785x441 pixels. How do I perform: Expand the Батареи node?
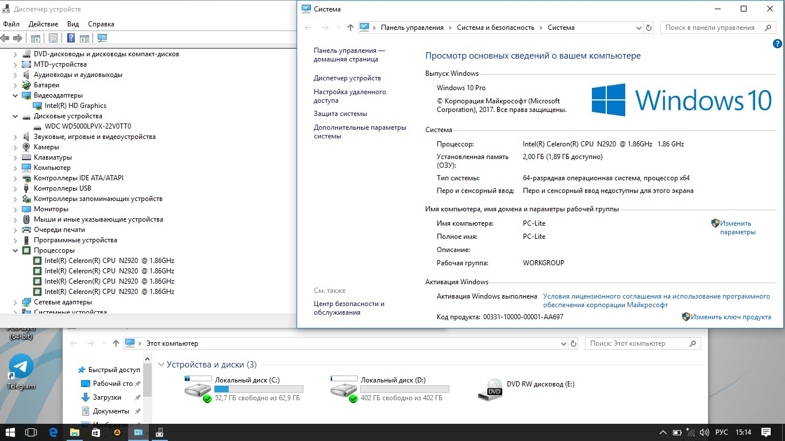(x=16, y=85)
